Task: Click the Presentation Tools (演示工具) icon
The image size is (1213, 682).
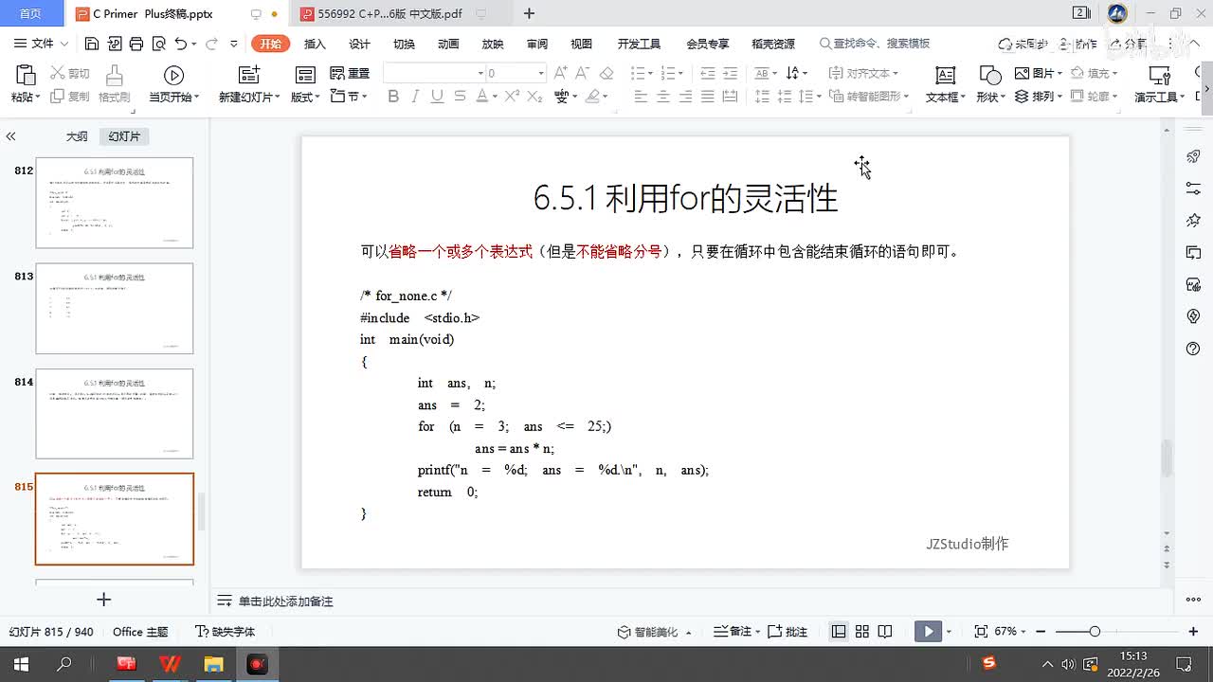Action: click(1159, 76)
